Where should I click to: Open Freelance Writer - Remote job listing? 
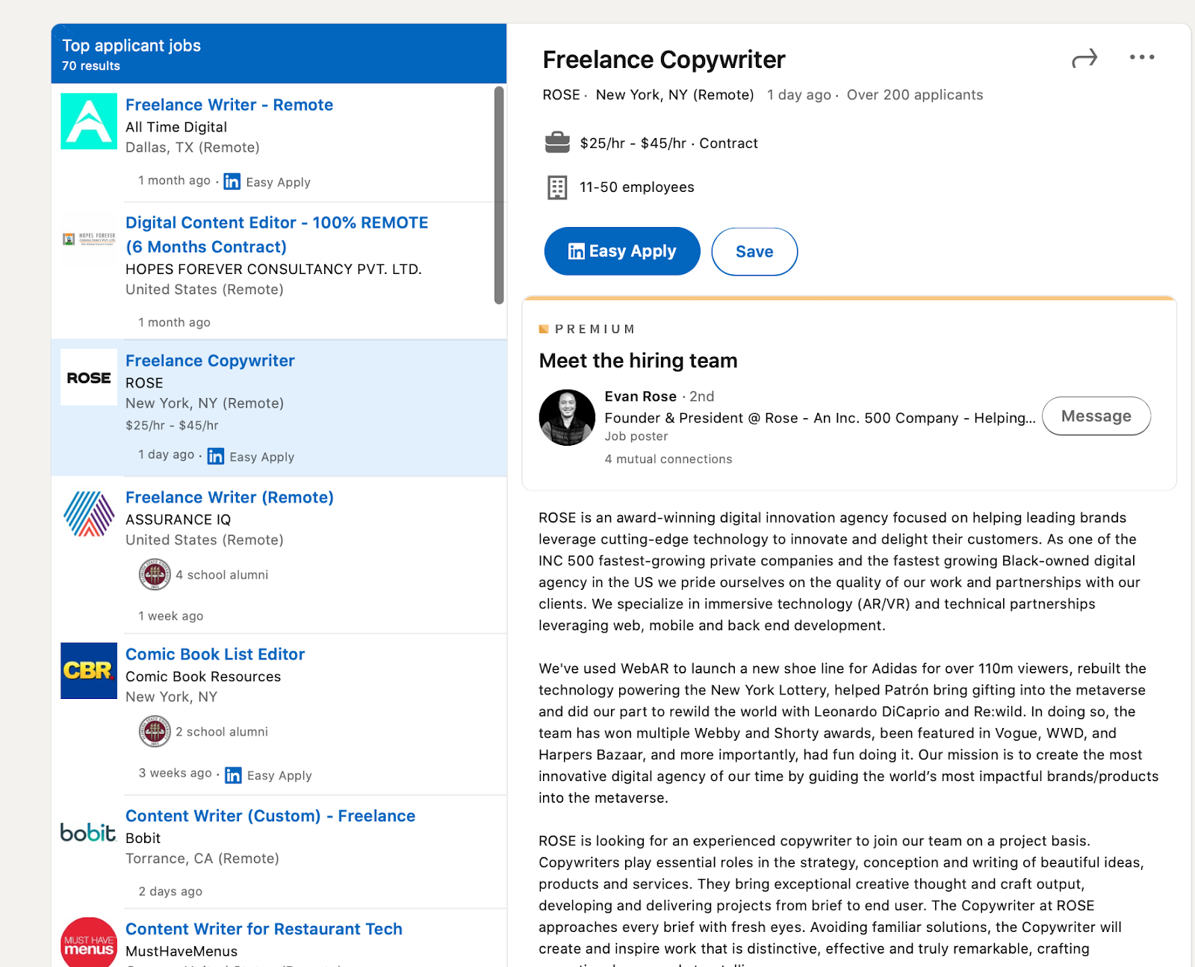(x=229, y=105)
